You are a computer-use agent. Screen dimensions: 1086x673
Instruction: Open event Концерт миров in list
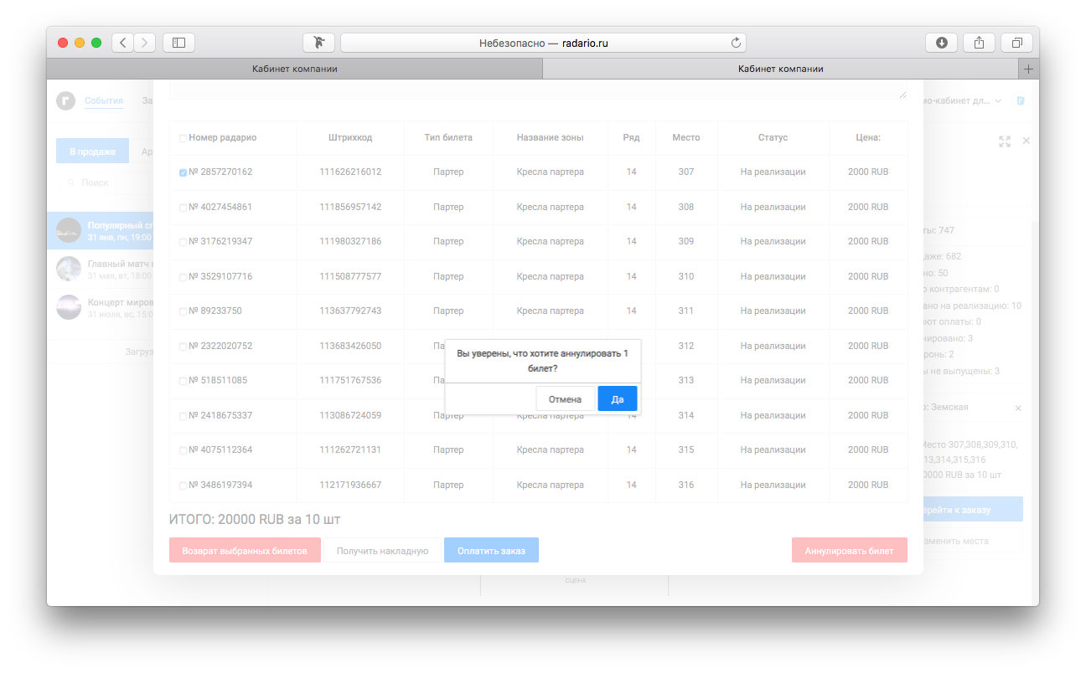click(x=101, y=306)
